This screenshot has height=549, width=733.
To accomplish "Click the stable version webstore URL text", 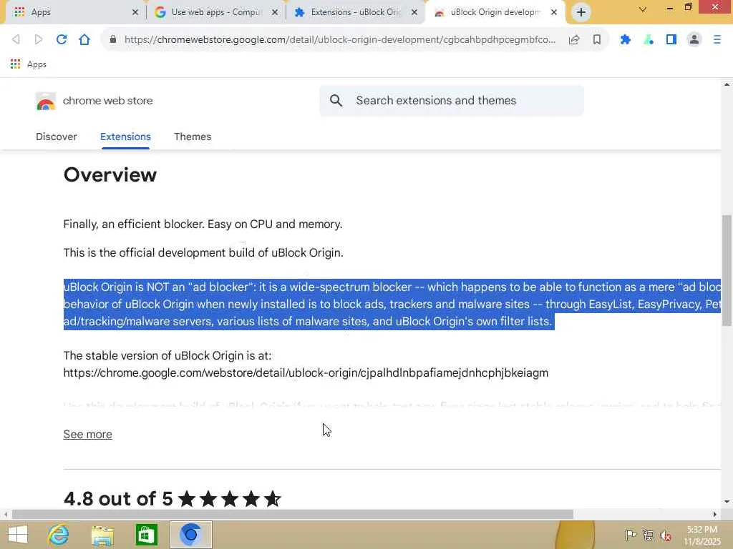I will coord(306,373).
